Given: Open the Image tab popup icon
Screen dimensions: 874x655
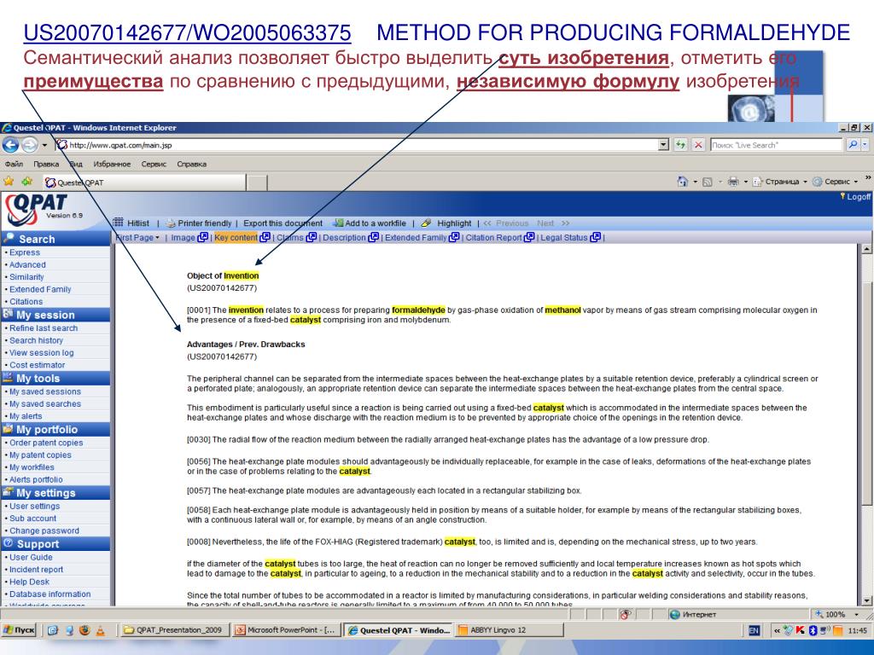Looking at the screenshot, I should coord(203,237).
